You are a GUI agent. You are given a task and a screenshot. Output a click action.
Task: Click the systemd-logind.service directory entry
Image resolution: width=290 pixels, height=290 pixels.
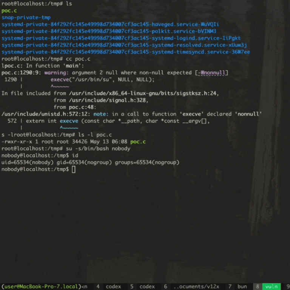[x=121, y=38]
